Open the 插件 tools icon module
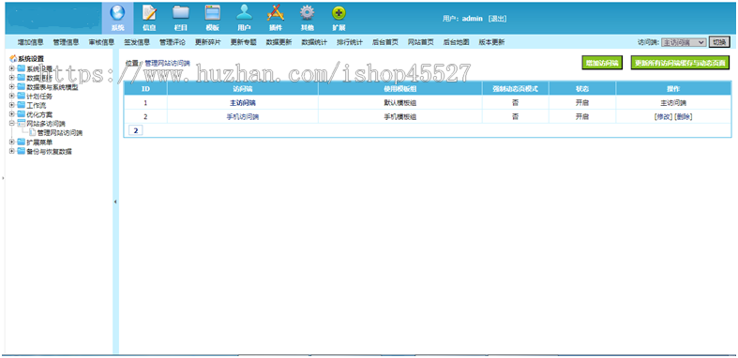 point(276,18)
